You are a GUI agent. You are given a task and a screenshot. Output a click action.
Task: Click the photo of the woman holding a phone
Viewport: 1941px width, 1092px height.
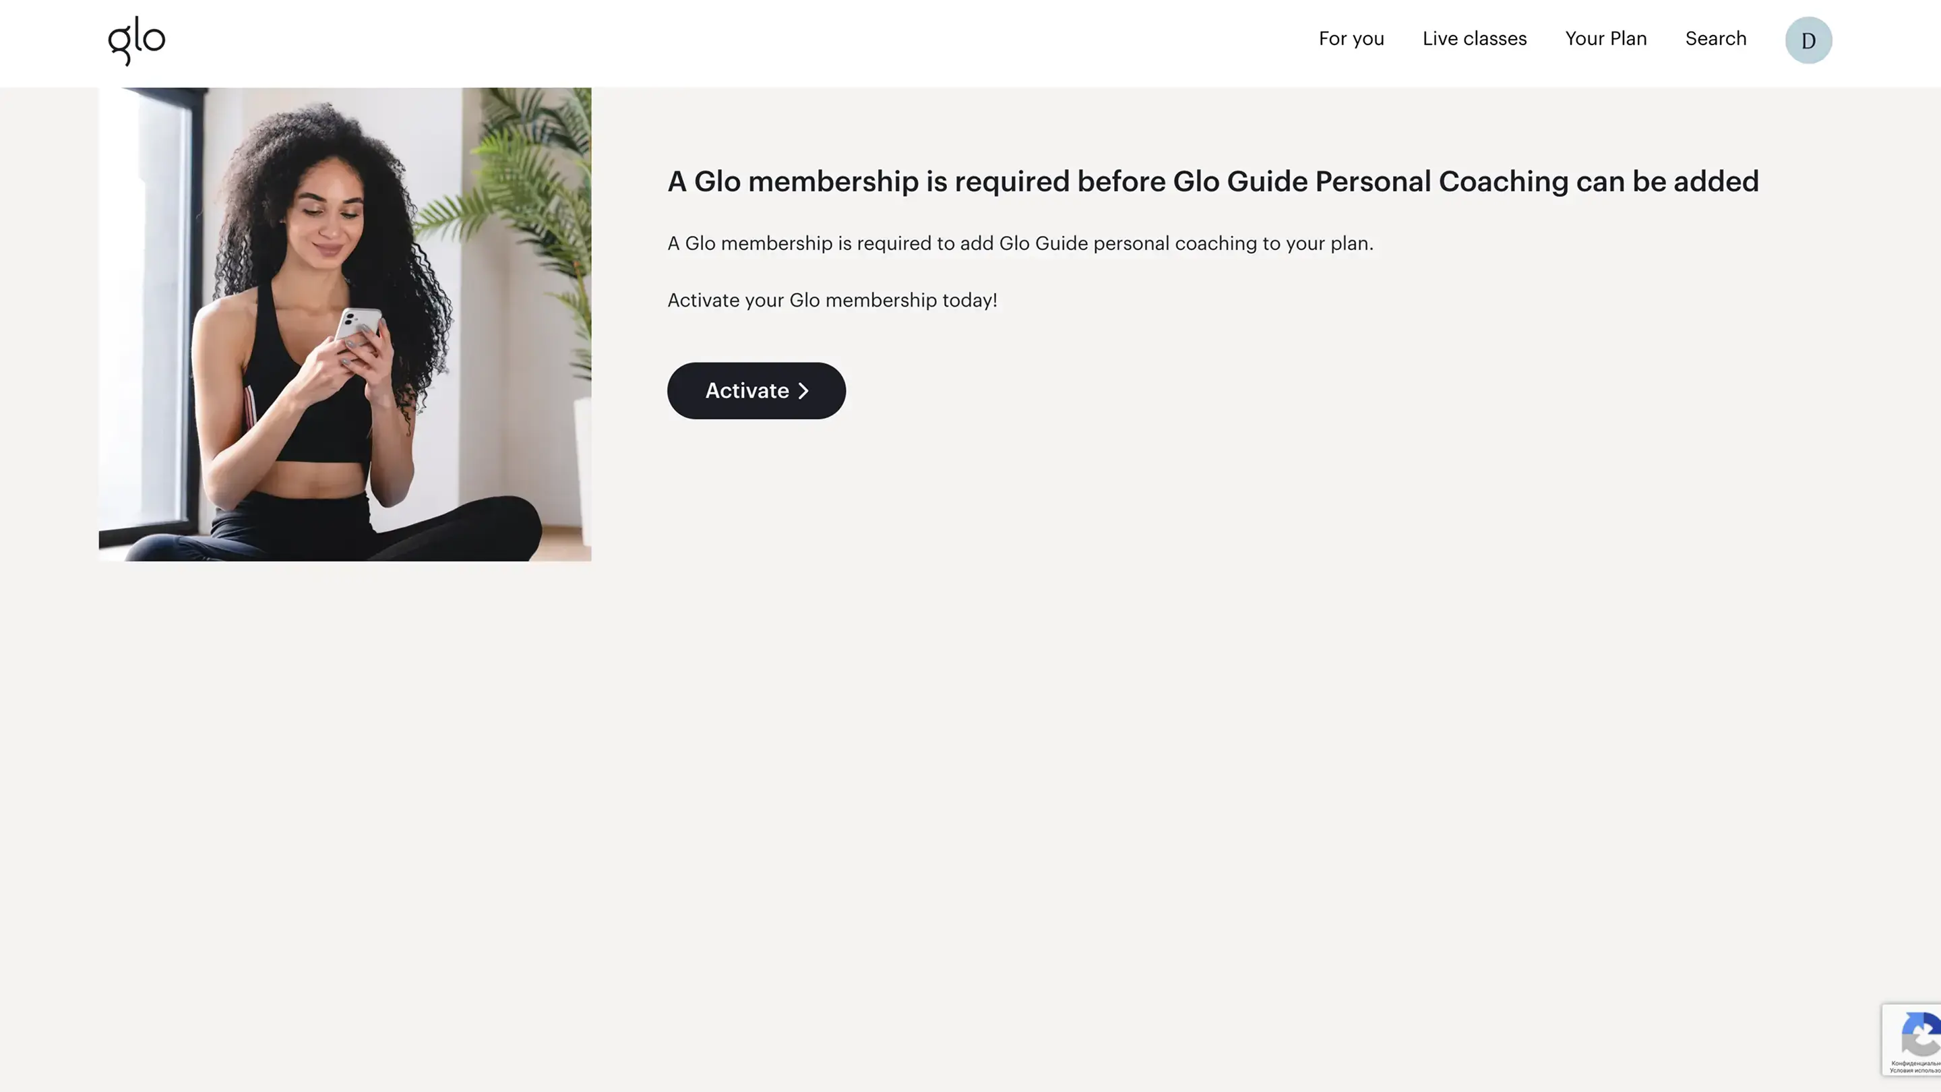pos(344,324)
